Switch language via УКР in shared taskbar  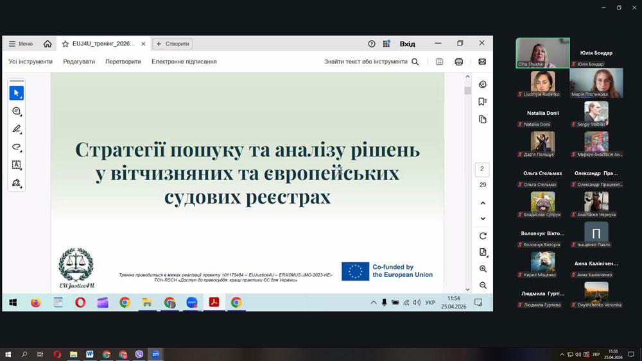[430, 303]
